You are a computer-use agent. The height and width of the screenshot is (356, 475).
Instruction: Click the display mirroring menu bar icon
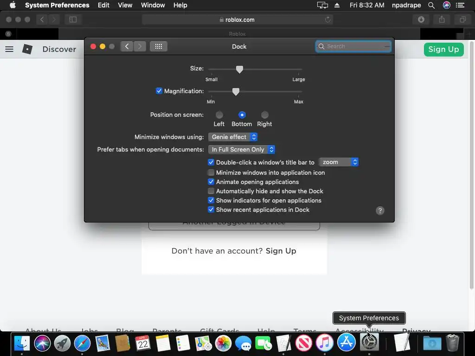click(322, 5)
